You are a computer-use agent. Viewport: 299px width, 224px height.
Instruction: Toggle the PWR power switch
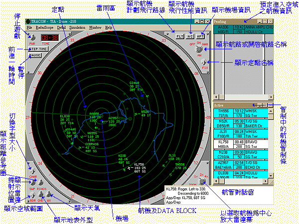[32, 37]
